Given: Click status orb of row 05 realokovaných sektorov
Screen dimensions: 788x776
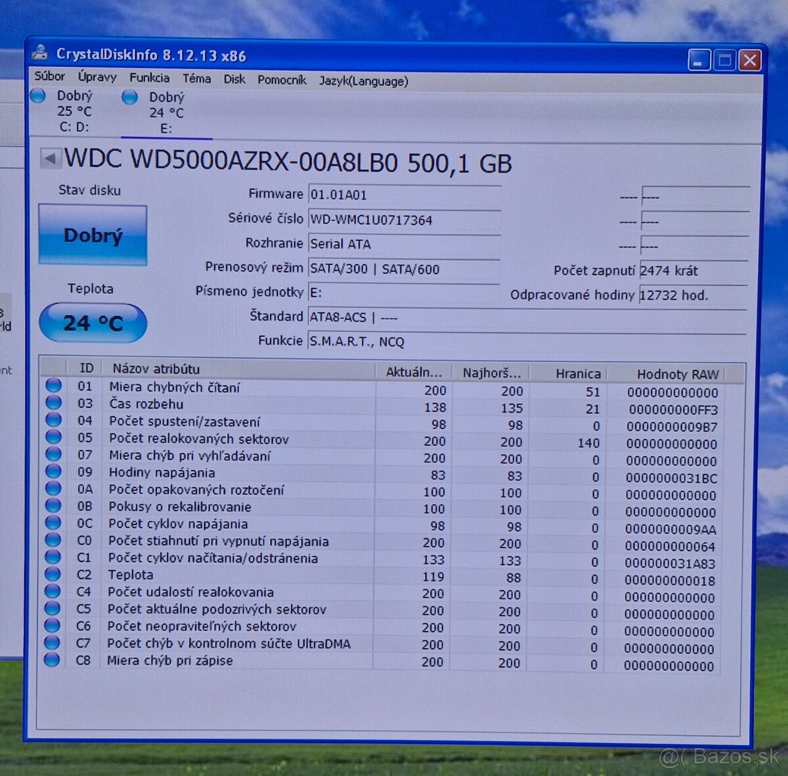Looking at the screenshot, I should click(x=53, y=436).
